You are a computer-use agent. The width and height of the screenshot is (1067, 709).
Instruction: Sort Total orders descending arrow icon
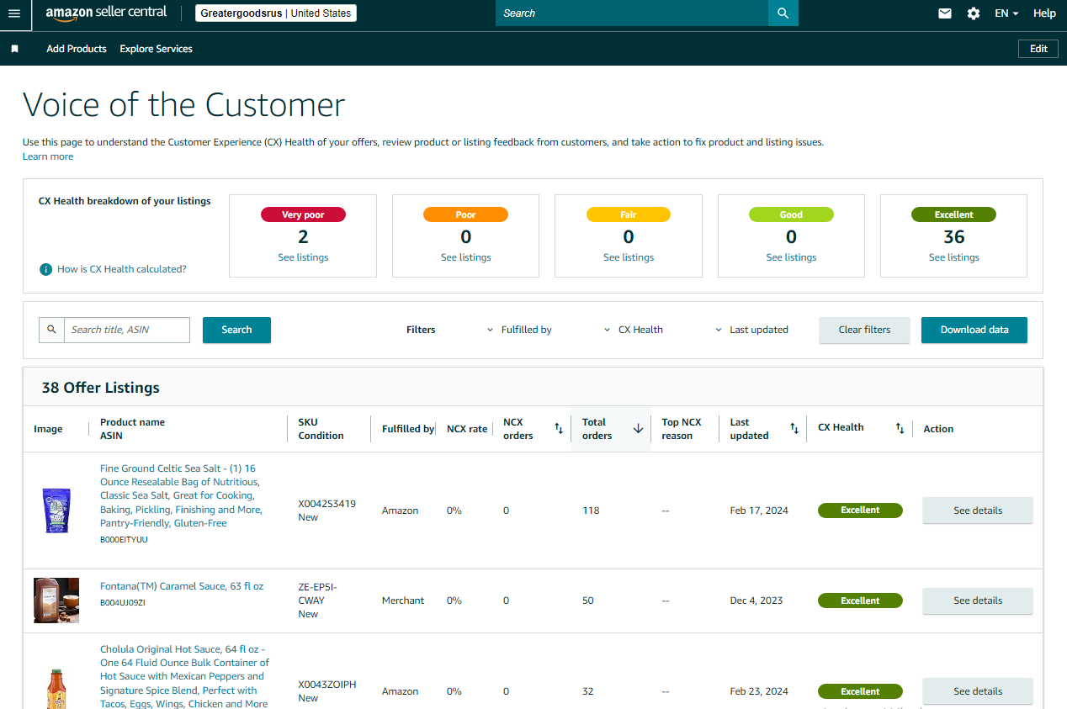(638, 429)
